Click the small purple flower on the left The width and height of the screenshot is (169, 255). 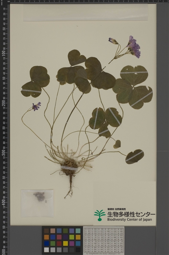click(x=36, y=106)
